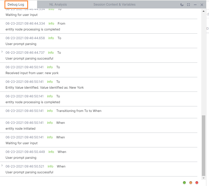Viewport: 209px width, 186px height.
Task: Switch to the NL Analysis tab
Action: pyautogui.click(x=58, y=4)
